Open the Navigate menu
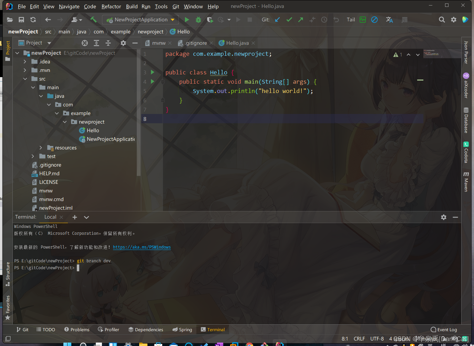 point(69,7)
